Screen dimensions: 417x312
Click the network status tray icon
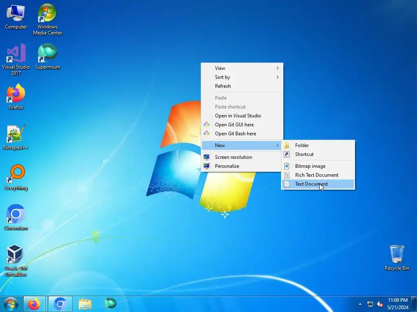click(370, 304)
